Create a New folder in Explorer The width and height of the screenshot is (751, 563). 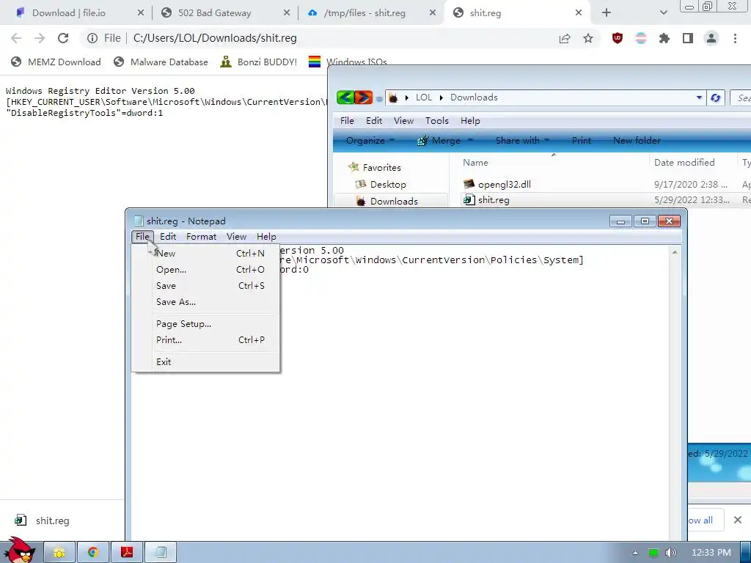pos(637,140)
